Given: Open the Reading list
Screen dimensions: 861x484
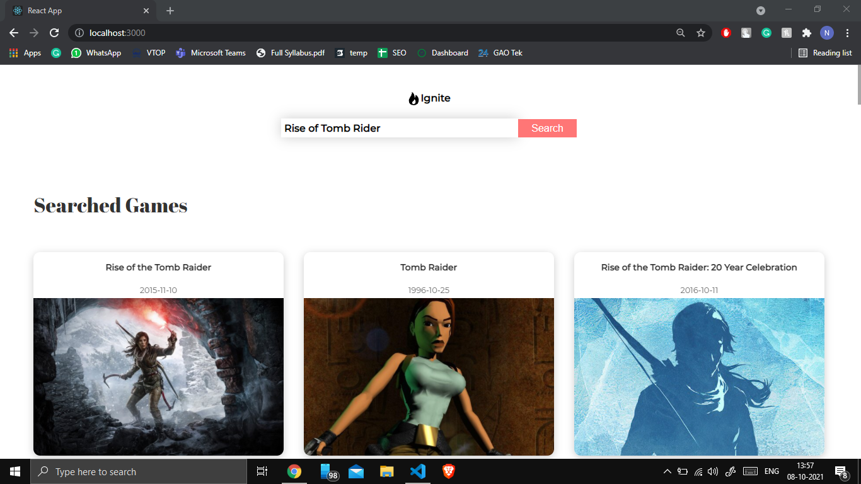Looking at the screenshot, I should coord(825,53).
